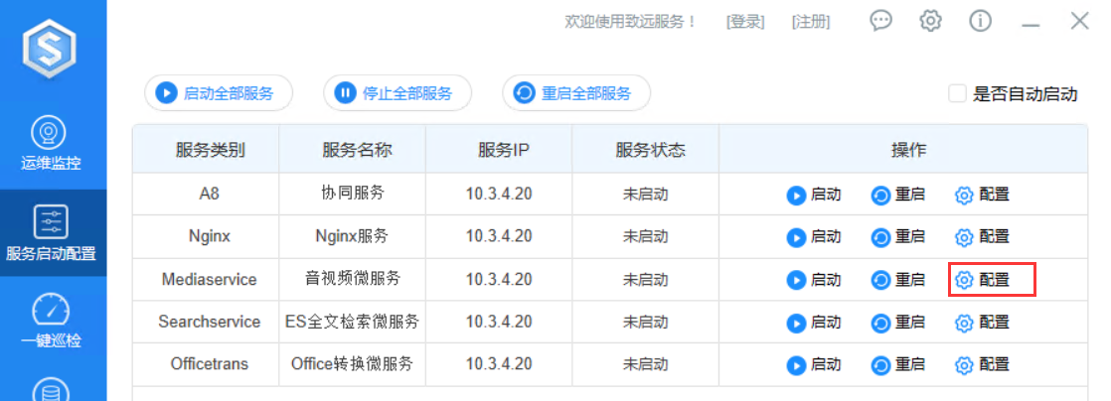Click the info circle icon
The image size is (1111, 401).
pyautogui.click(x=981, y=21)
